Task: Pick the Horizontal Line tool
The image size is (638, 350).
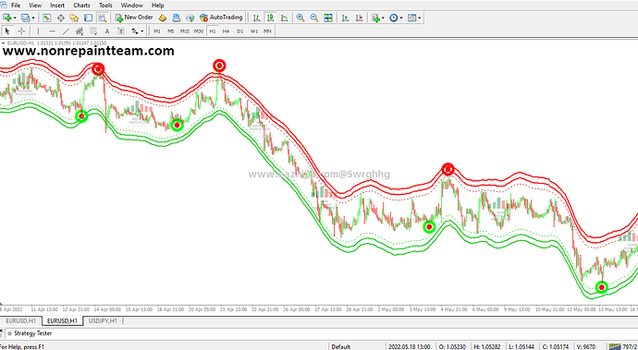Action: [52, 30]
